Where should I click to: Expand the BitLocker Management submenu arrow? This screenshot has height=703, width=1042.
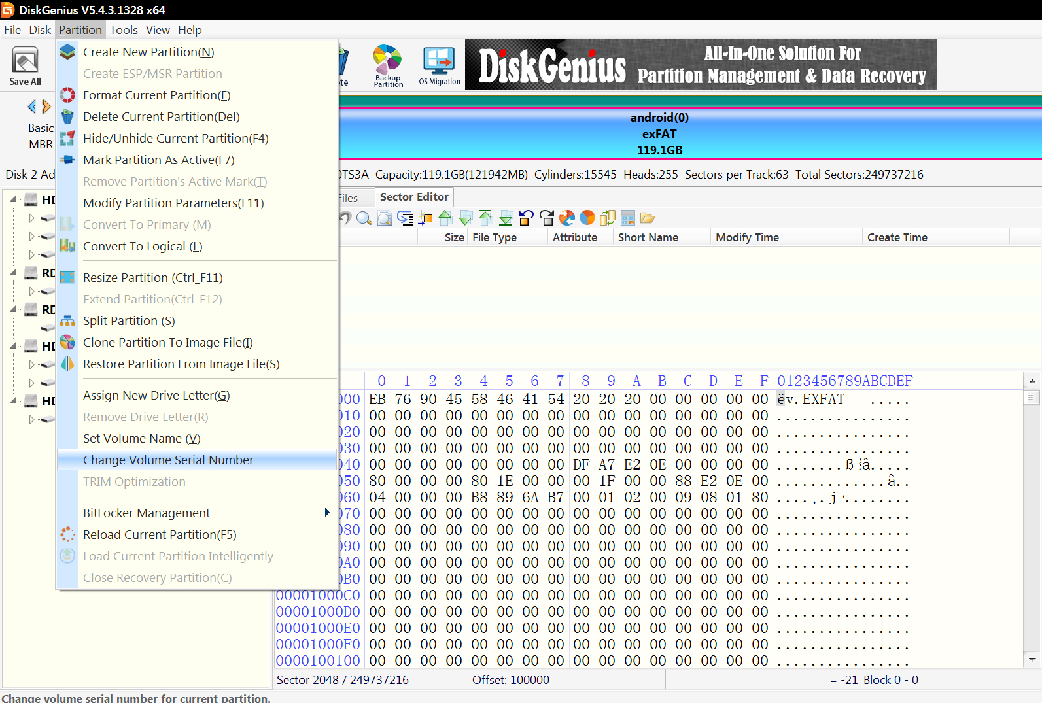[x=327, y=513]
